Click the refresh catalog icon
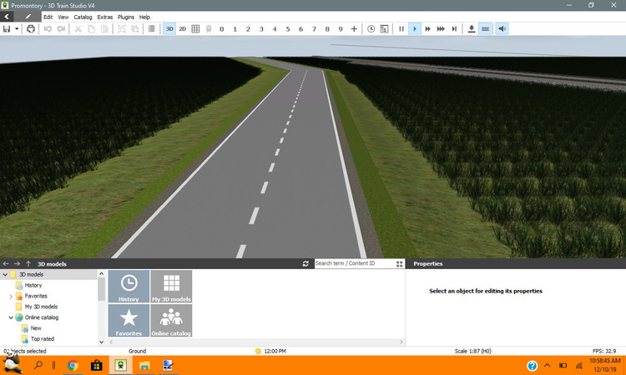The width and height of the screenshot is (626, 375). [x=305, y=263]
